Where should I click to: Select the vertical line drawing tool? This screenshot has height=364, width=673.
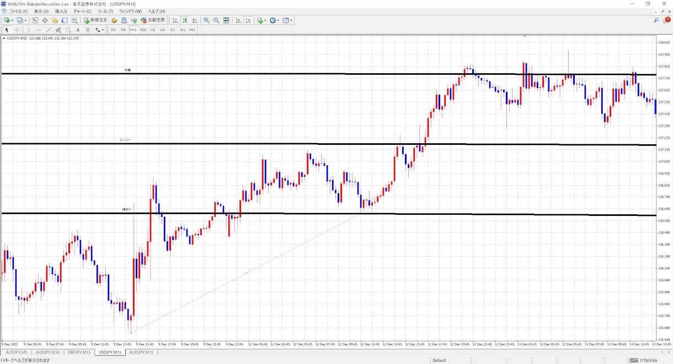pyautogui.click(x=29, y=30)
